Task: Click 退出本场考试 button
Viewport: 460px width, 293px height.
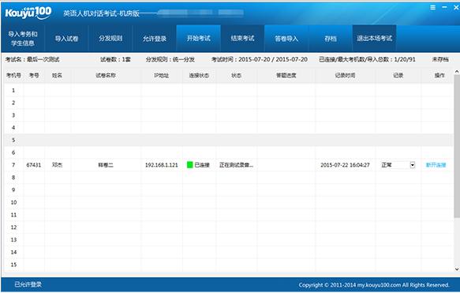Action: [x=374, y=39]
